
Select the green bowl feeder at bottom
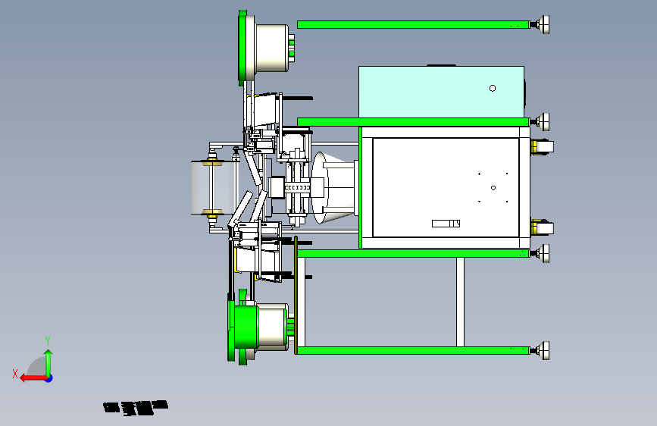260,326
